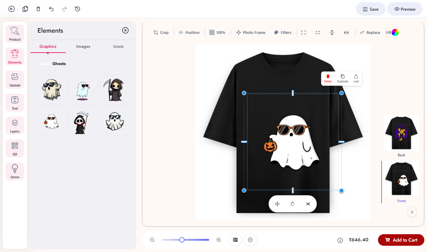Switch to the Icons tab
This screenshot has height=252, width=427.
click(x=118, y=46)
